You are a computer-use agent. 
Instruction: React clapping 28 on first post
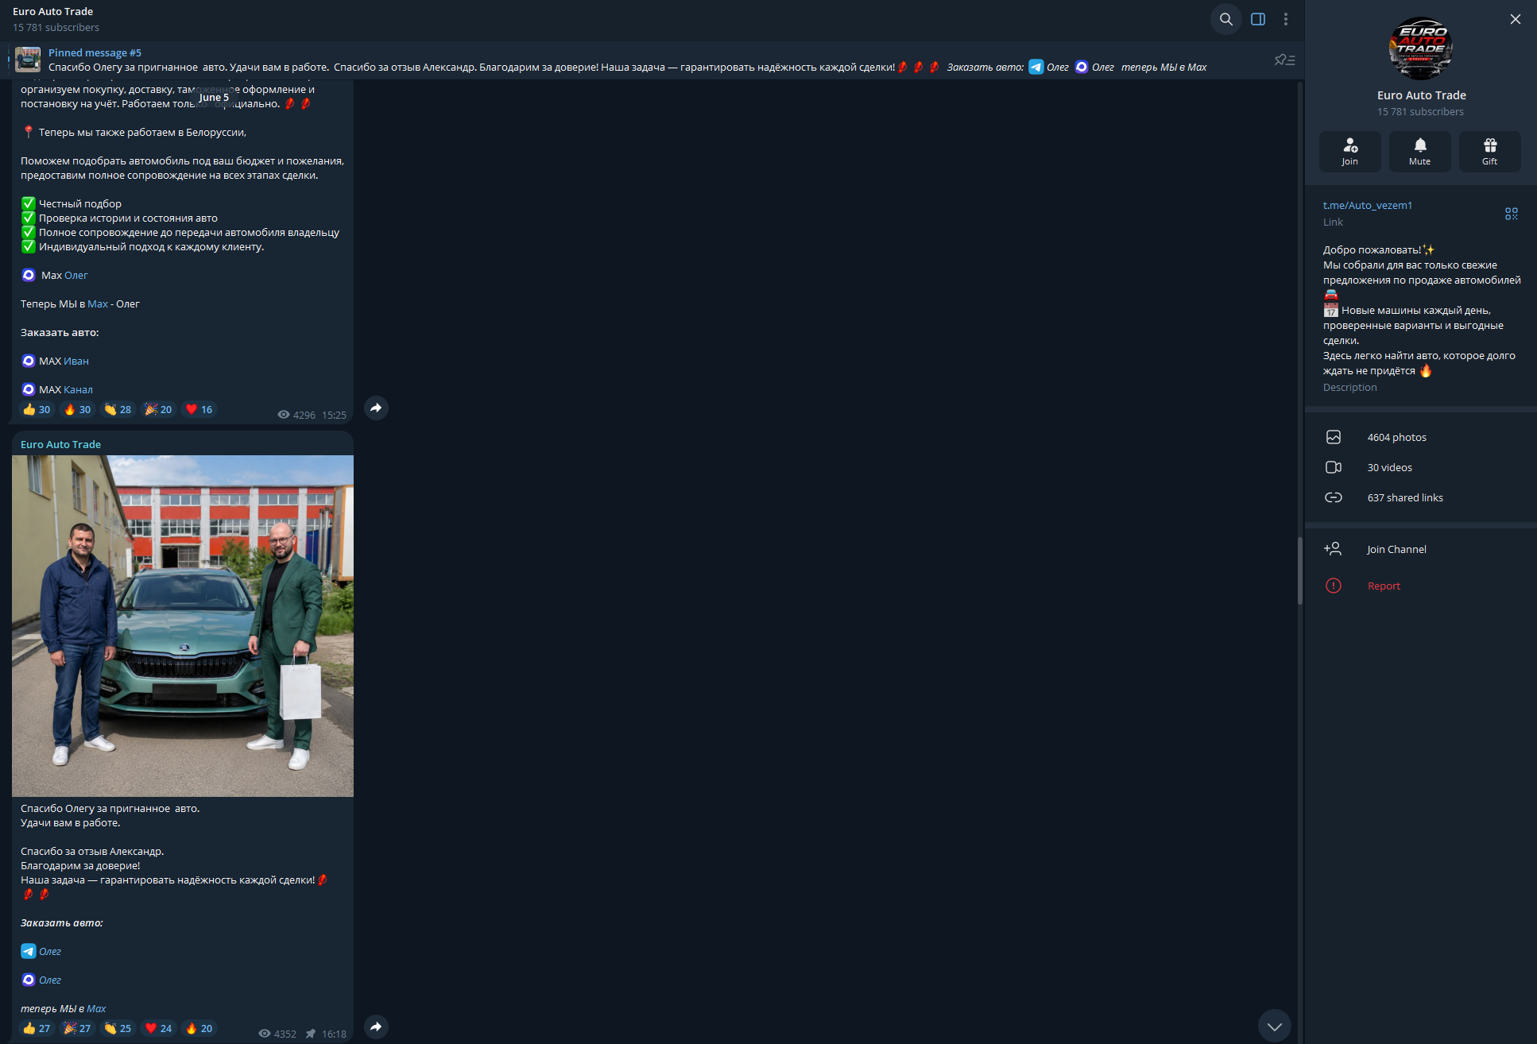click(x=118, y=409)
